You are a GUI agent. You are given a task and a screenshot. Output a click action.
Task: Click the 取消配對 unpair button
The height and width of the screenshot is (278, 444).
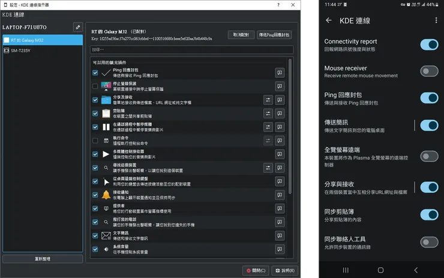pyautogui.click(x=241, y=35)
